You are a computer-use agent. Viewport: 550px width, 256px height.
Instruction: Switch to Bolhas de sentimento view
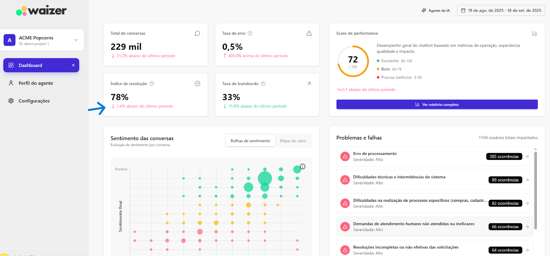(250, 141)
